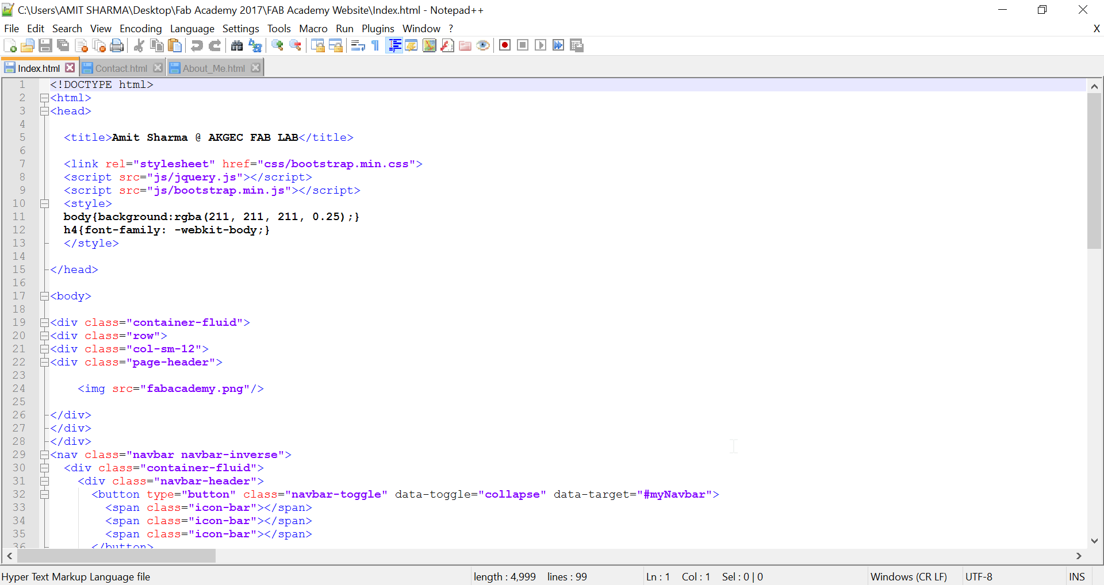The width and height of the screenshot is (1104, 585).
Task: Click the menu bar X to close document
Action: [1096, 29]
